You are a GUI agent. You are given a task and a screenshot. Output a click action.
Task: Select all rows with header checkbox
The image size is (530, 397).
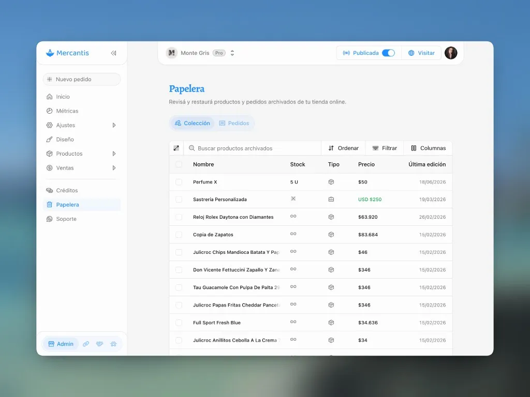pos(179,164)
